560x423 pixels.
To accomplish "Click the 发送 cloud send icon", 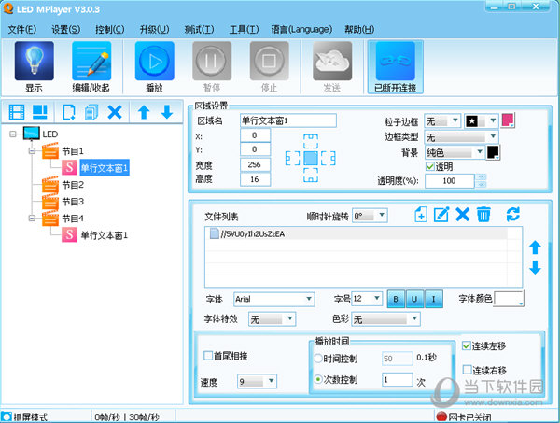I will point(332,61).
